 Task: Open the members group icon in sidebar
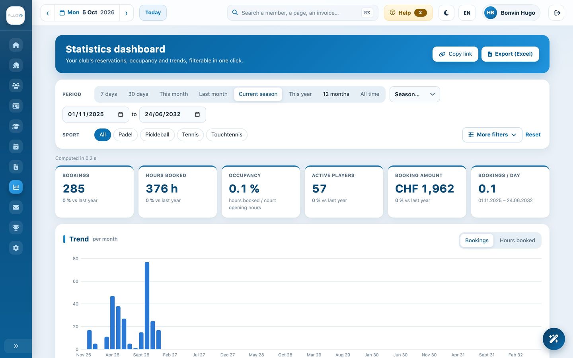(16, 86)
